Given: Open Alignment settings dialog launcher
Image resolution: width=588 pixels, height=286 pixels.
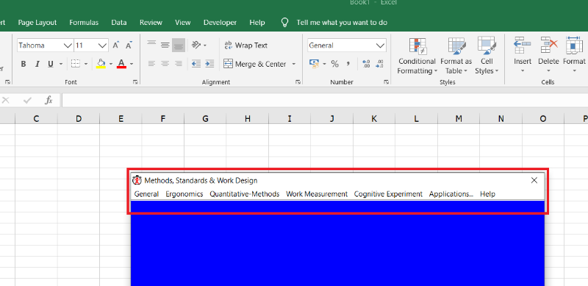Looking at the screenshot, I should [298, 82].
